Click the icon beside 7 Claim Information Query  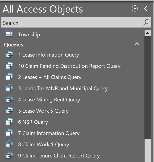(9, 133)
